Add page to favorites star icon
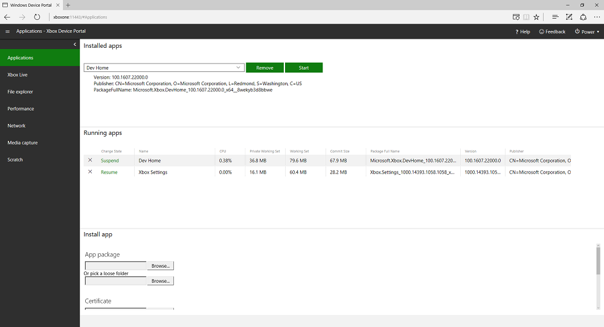Screen dimensions: 604x327 coord(536,17)
